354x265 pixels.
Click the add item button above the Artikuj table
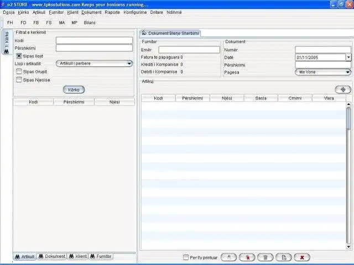coord(343,89)
